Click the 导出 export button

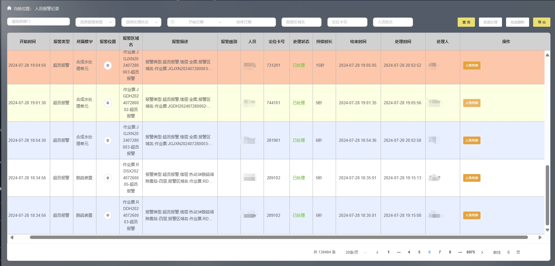(x=541, y=22)
